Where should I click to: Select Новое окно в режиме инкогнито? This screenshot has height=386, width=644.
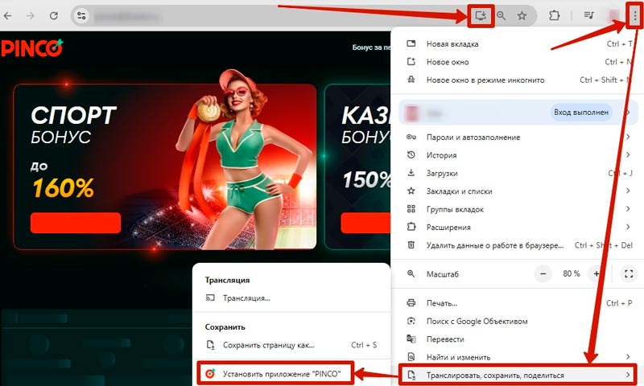coord(485,80)
